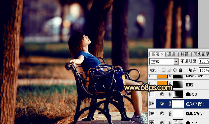Click the 图层 1 副本 orange color thumbnail
209x124 pixels.
tap(162, 76)
